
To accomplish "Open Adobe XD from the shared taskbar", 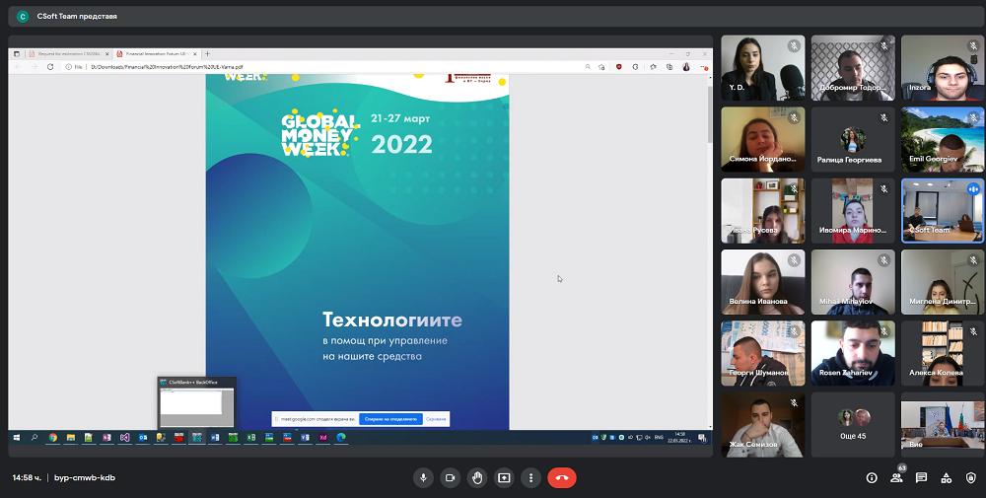I will point(323,437).
